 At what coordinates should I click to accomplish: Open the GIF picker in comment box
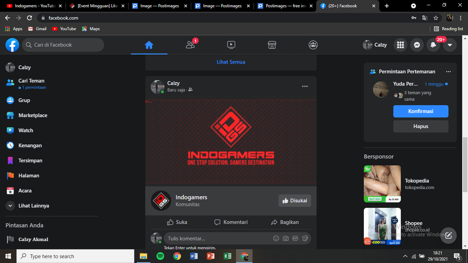coord(295,239)
